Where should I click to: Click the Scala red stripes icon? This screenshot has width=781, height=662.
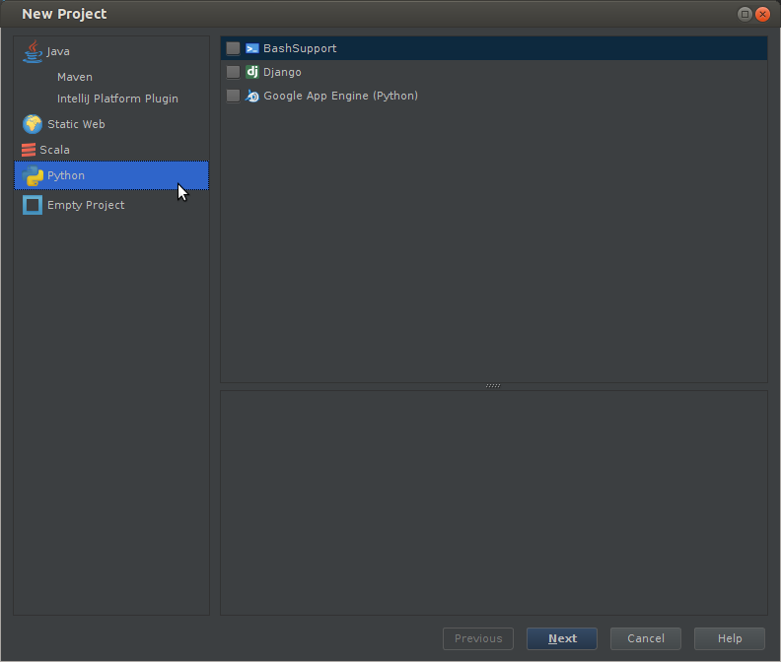[x=29, y=150]
